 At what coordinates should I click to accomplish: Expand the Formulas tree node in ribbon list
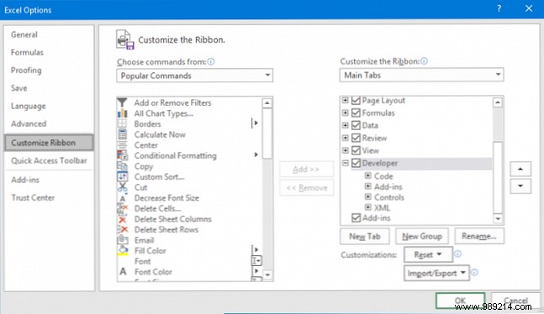pyautogui.click(x=345, y=113)
